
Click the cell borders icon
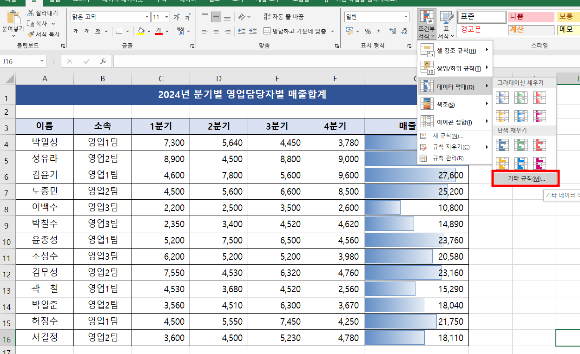119,31
